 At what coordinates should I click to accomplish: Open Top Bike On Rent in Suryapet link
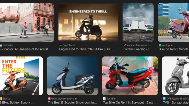(x=130, y=102)
